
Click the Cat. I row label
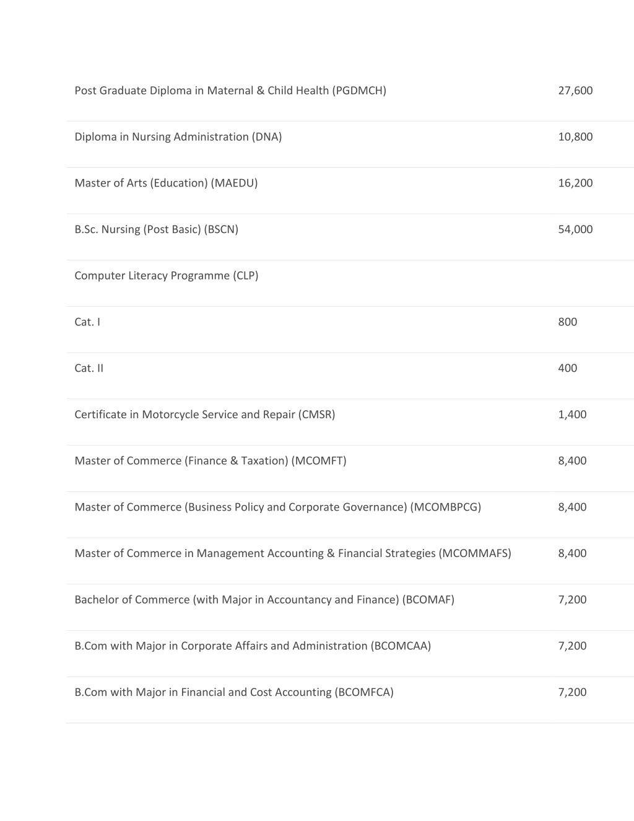point(87,322)
